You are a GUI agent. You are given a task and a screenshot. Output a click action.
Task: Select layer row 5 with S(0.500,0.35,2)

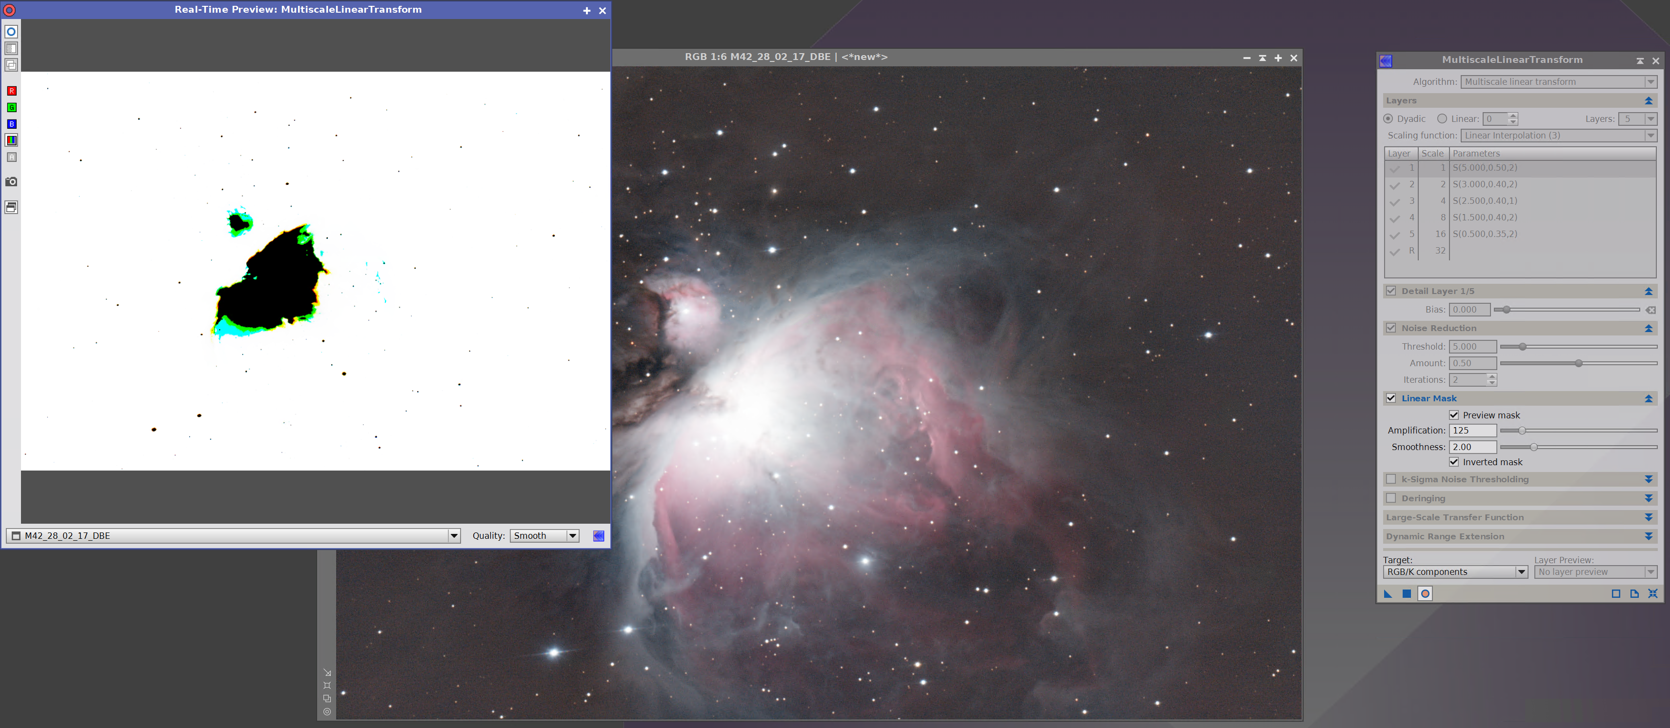coord(1520,235)
